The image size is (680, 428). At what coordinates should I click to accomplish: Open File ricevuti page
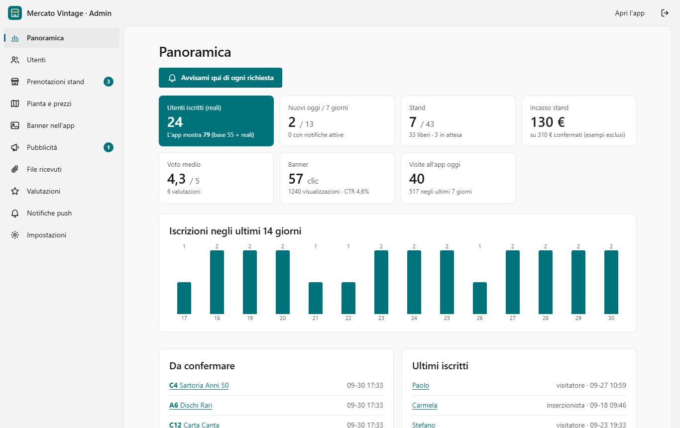point(62,169)
